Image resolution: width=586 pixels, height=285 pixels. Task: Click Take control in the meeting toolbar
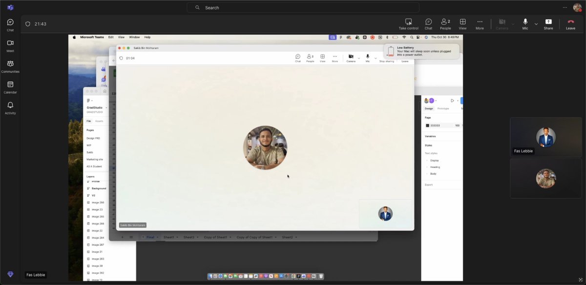[x=409, y=24]
